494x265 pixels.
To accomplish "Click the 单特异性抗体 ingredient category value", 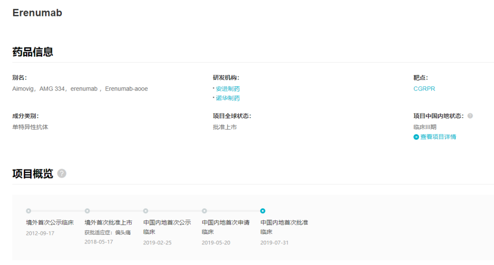I will coord(30,127).
